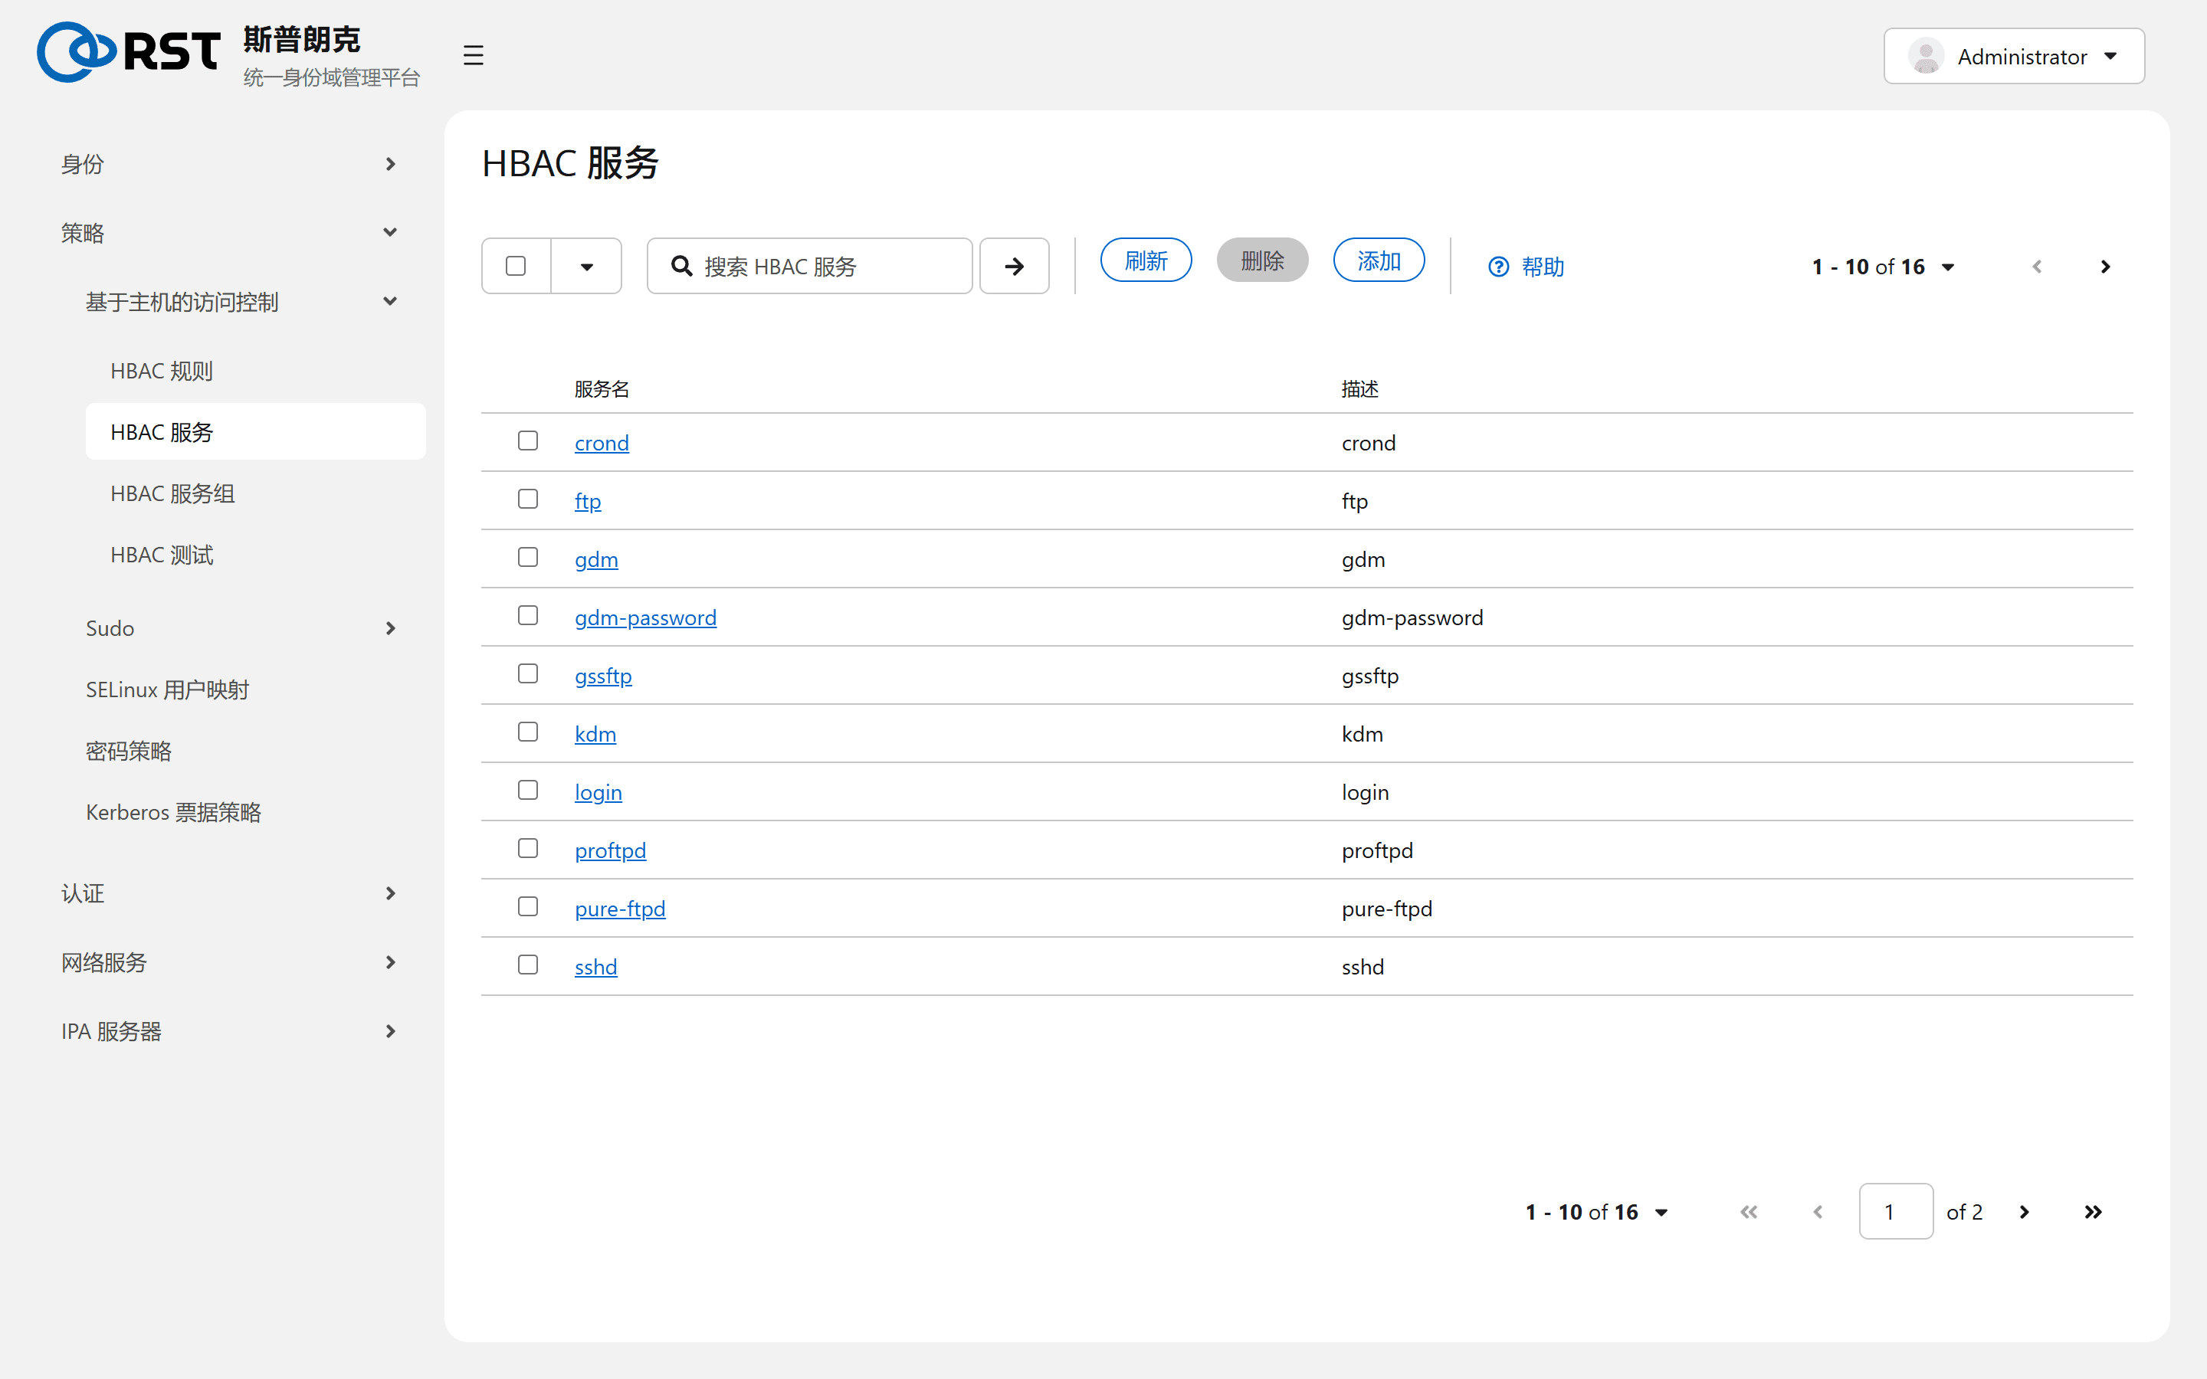Go to next page at bottom pagination
Viewport: 2207px width, 1379px height.
[x=2025, y=1211]
